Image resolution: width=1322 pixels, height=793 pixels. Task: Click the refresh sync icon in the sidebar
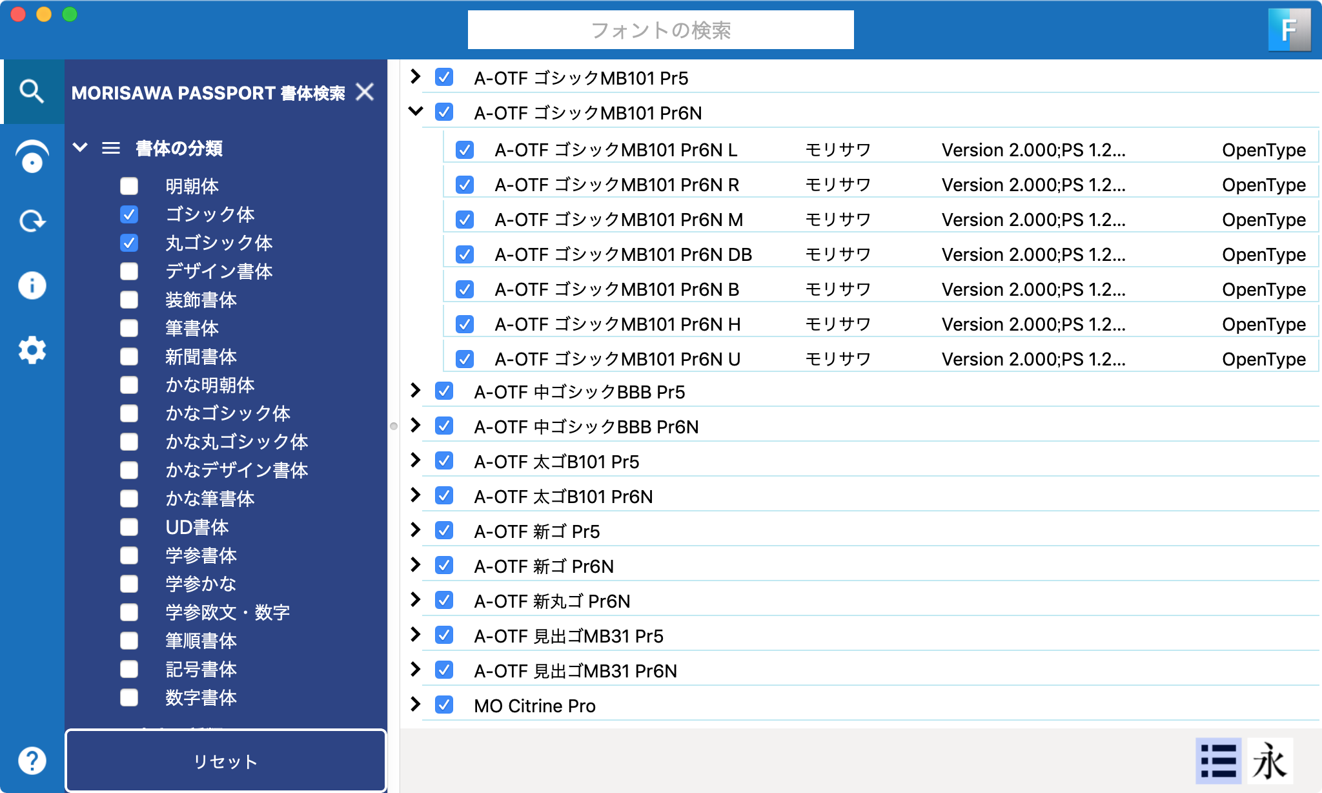(x=32, y=221)
